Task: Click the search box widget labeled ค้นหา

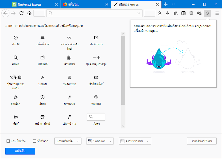Action: click(x=96, y=117)
